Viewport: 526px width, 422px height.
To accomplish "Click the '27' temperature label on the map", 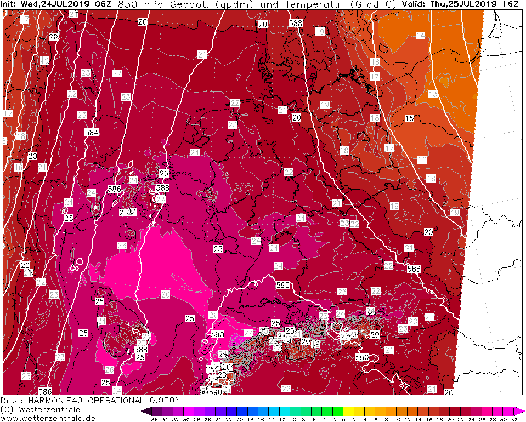I will click(248, 333).
